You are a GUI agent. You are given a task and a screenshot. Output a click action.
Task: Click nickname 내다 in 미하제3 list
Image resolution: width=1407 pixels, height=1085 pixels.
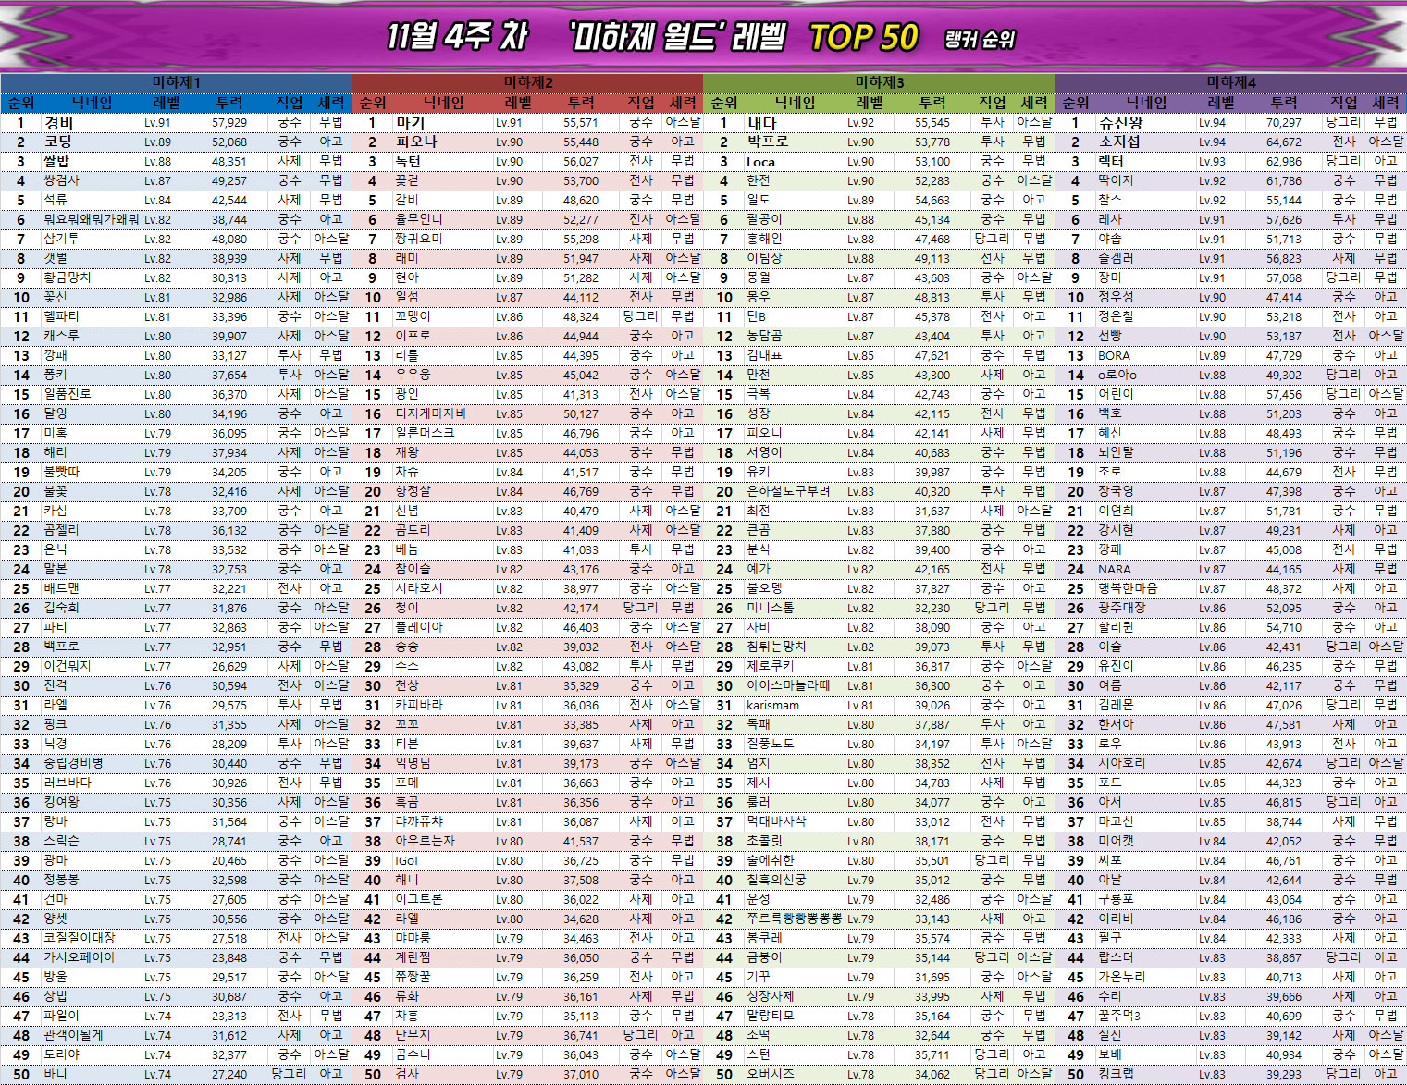coord(761,122)
